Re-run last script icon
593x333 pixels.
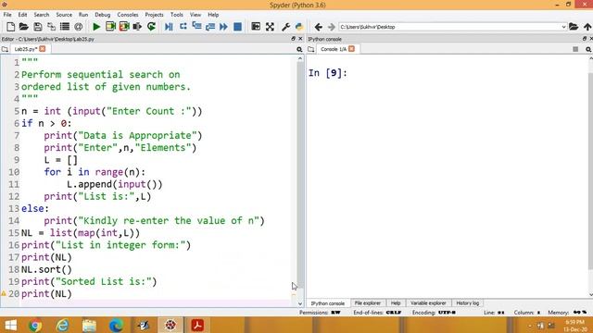(151, 27)
